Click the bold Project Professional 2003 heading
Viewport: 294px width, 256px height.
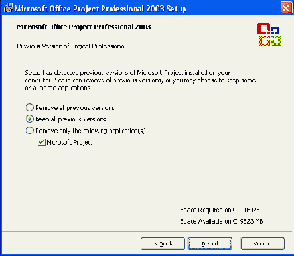coord(84,27)
